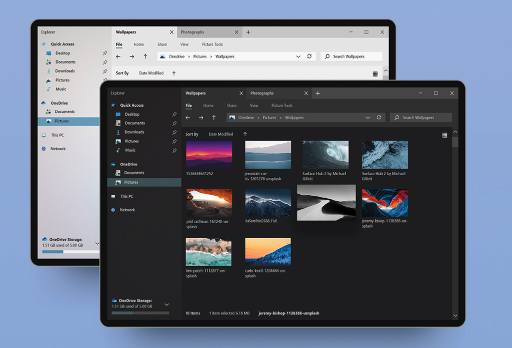The image size is (512, 348).
Task: Click the OneDrive icon in the address bar
Action: 231,117
